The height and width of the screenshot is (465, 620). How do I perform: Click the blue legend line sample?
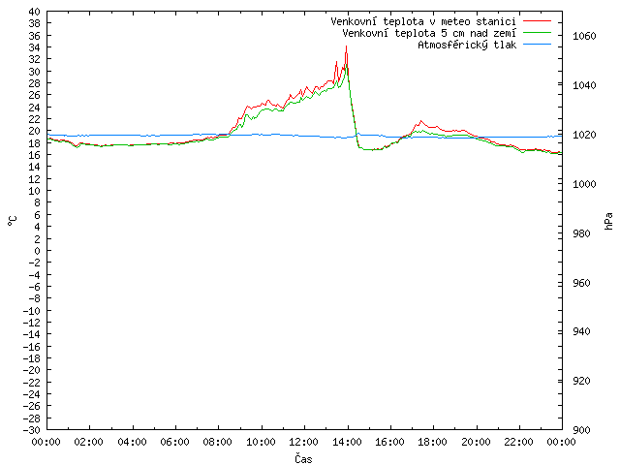(x=537, y=45)
